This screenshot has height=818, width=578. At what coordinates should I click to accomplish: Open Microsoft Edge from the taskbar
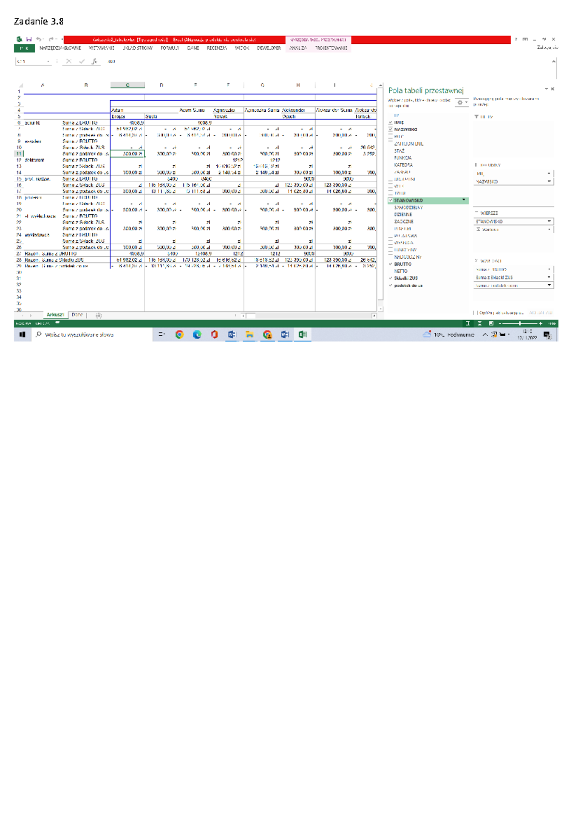click(197, 335)
